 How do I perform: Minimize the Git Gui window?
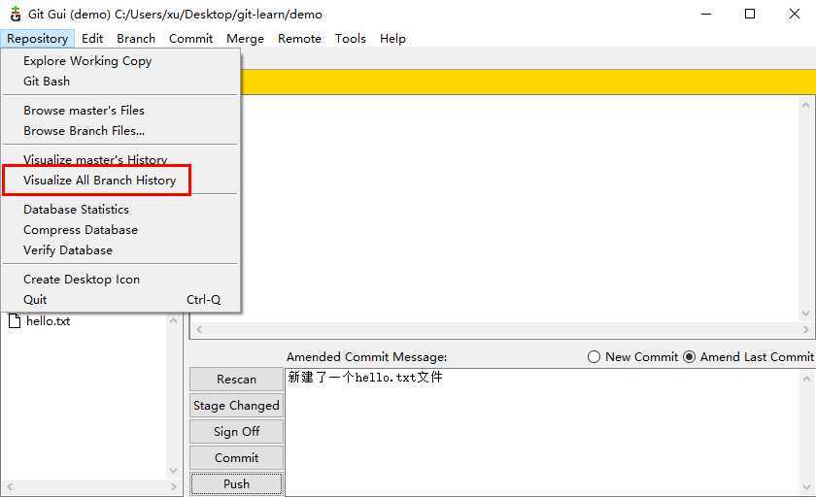click(x=705, y=14)
